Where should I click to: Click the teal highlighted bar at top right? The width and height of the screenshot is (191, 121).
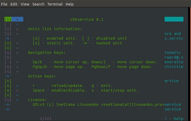click(174, 19)
